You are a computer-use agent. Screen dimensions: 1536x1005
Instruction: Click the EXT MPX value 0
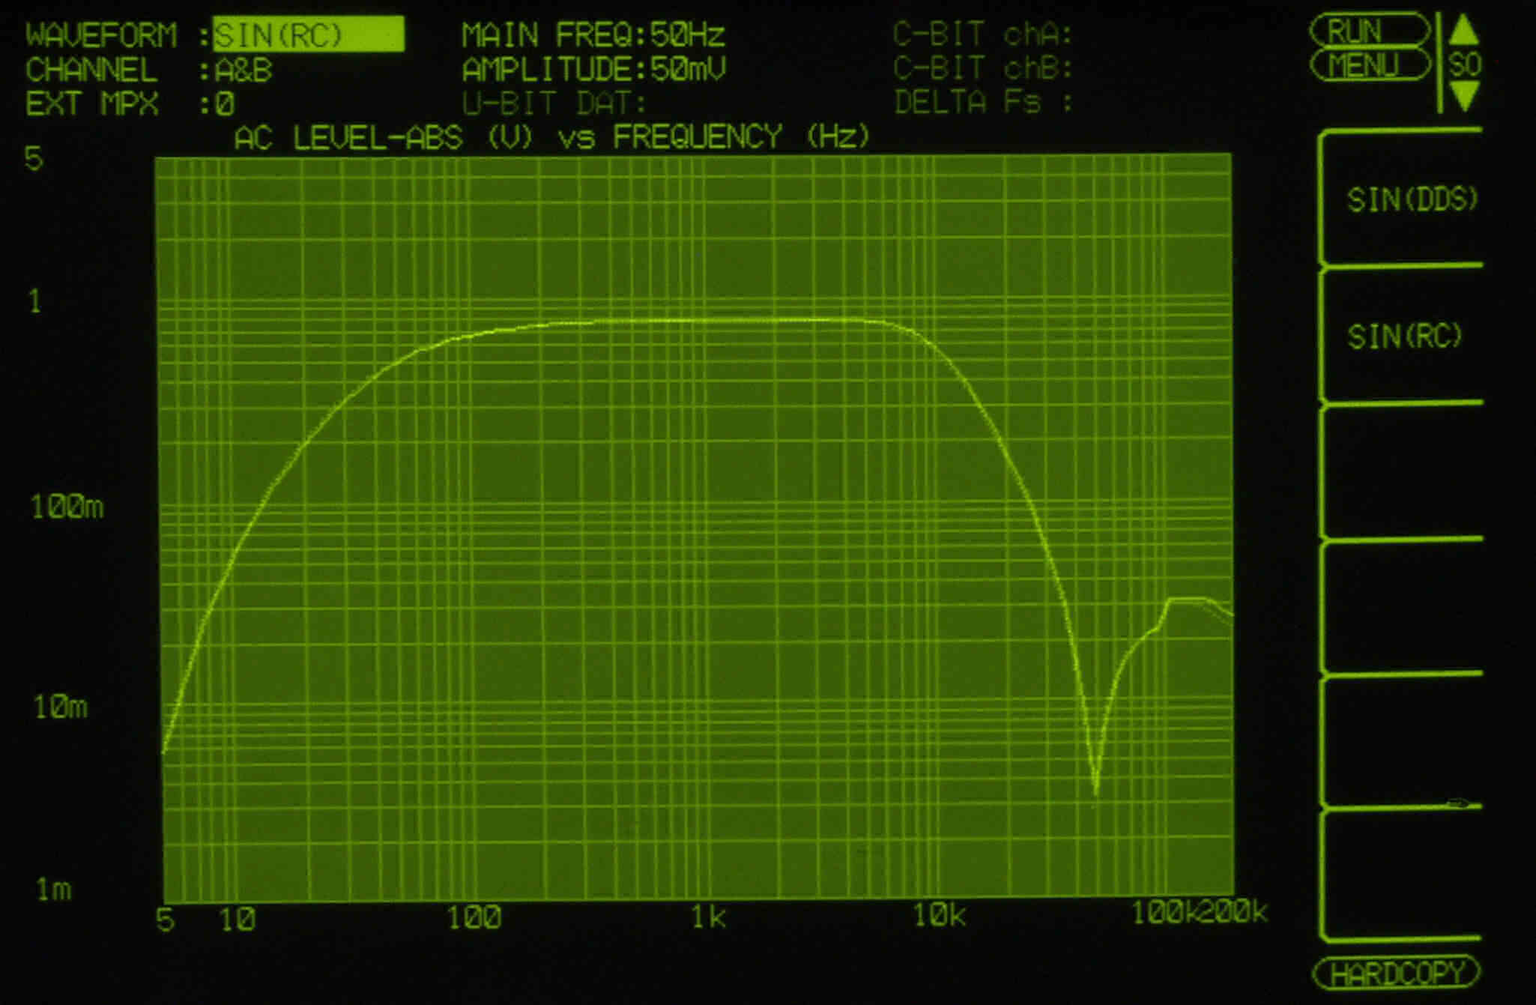click(x=225, y=104)
